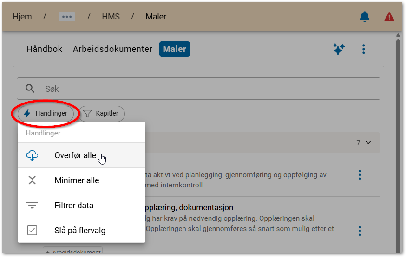Image resolution: width=406 pixels, height=257 pixels.
Task: Click the notification bell icon
Action: pos(365,17)
